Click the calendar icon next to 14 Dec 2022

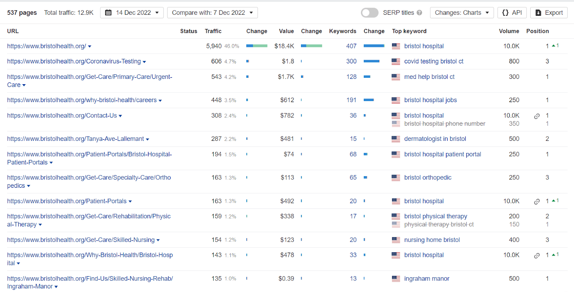point(108,13)
